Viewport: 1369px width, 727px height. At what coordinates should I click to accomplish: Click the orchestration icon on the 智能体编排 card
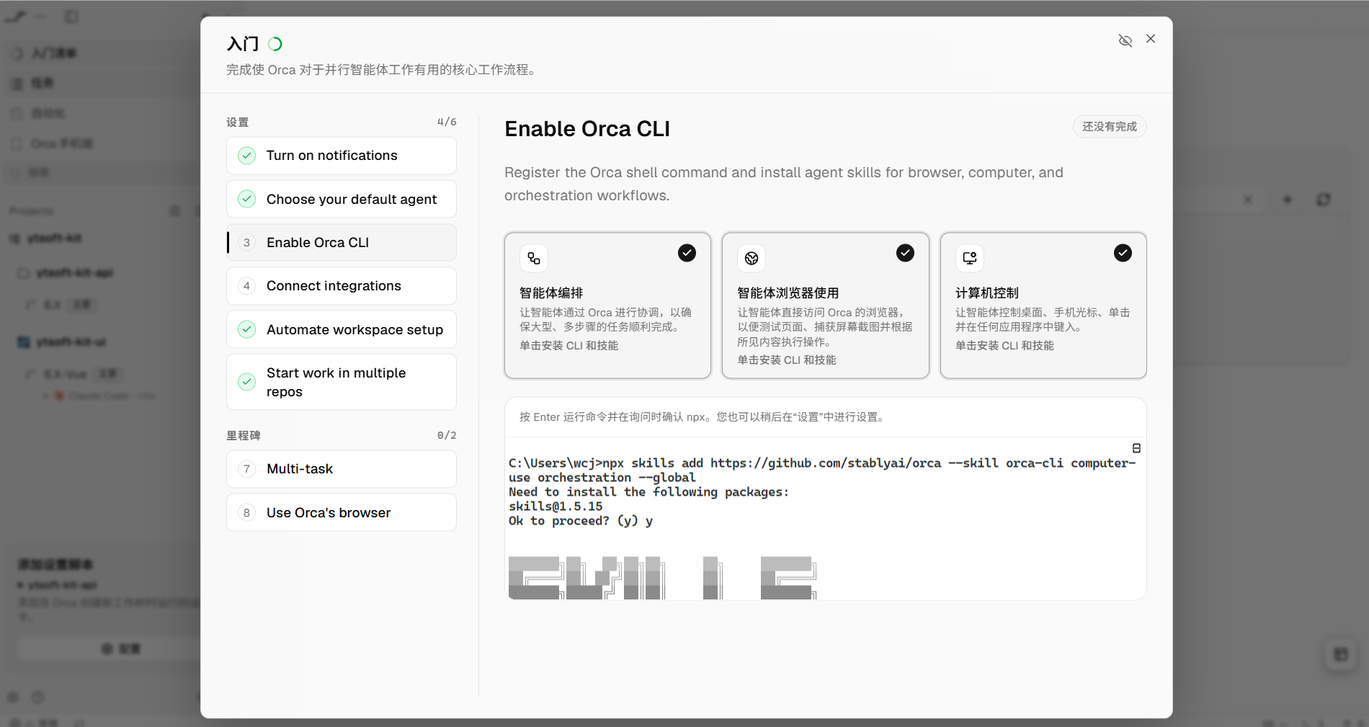click(534, 258)
